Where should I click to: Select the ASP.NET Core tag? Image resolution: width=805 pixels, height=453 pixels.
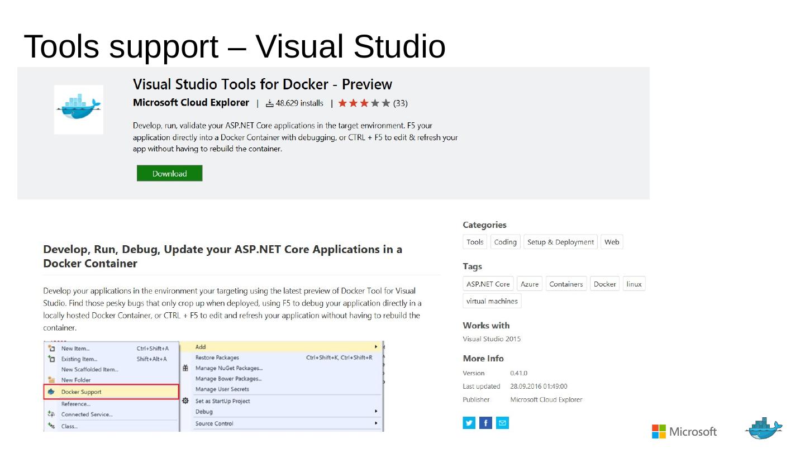(488, 284)
